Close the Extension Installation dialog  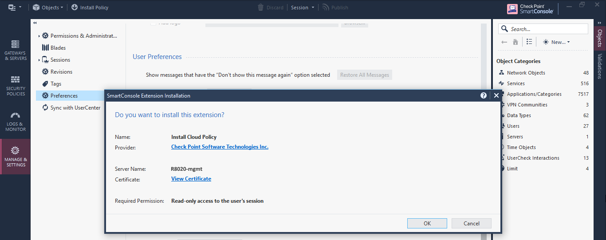coord(496,95)
